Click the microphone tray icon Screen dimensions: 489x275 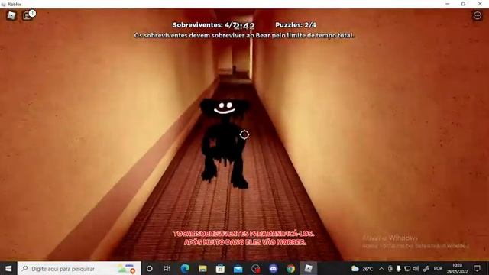[398, 268]
